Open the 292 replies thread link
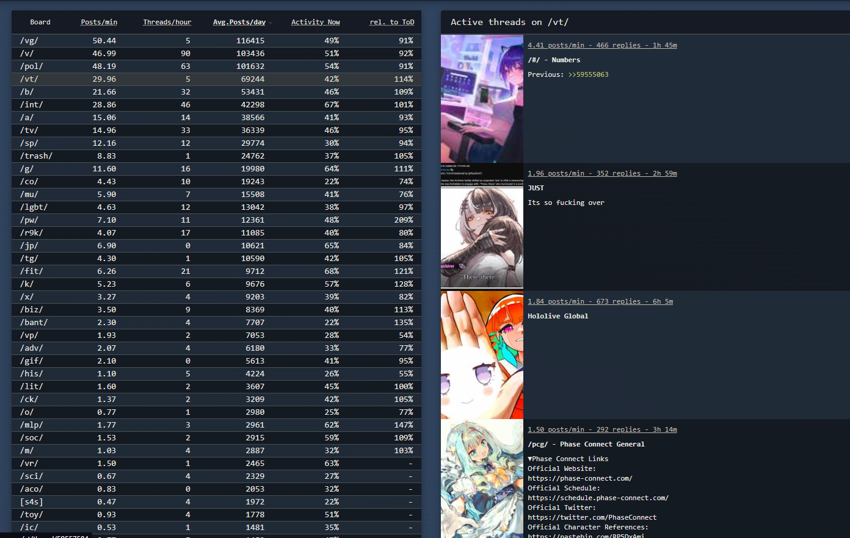 [601, 429]
